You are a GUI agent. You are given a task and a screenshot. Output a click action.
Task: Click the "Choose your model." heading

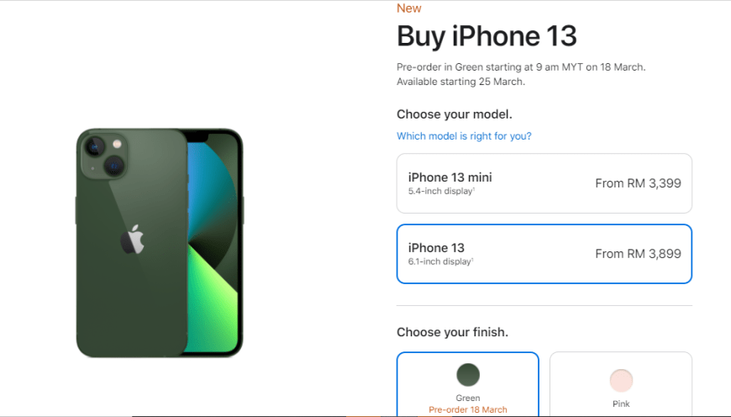pos(454,114)
